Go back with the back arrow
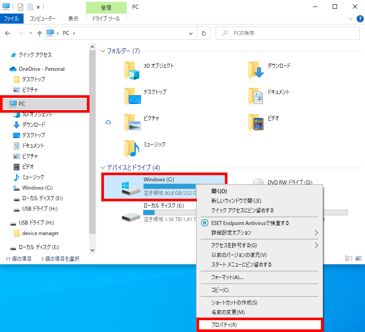365x332 pixels. click(7, 33)
